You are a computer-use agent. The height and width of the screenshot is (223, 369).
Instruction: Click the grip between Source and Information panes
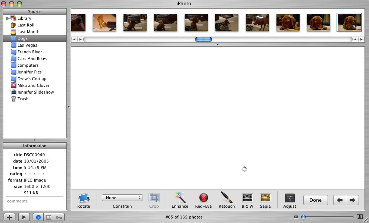(x=35, y=141)
